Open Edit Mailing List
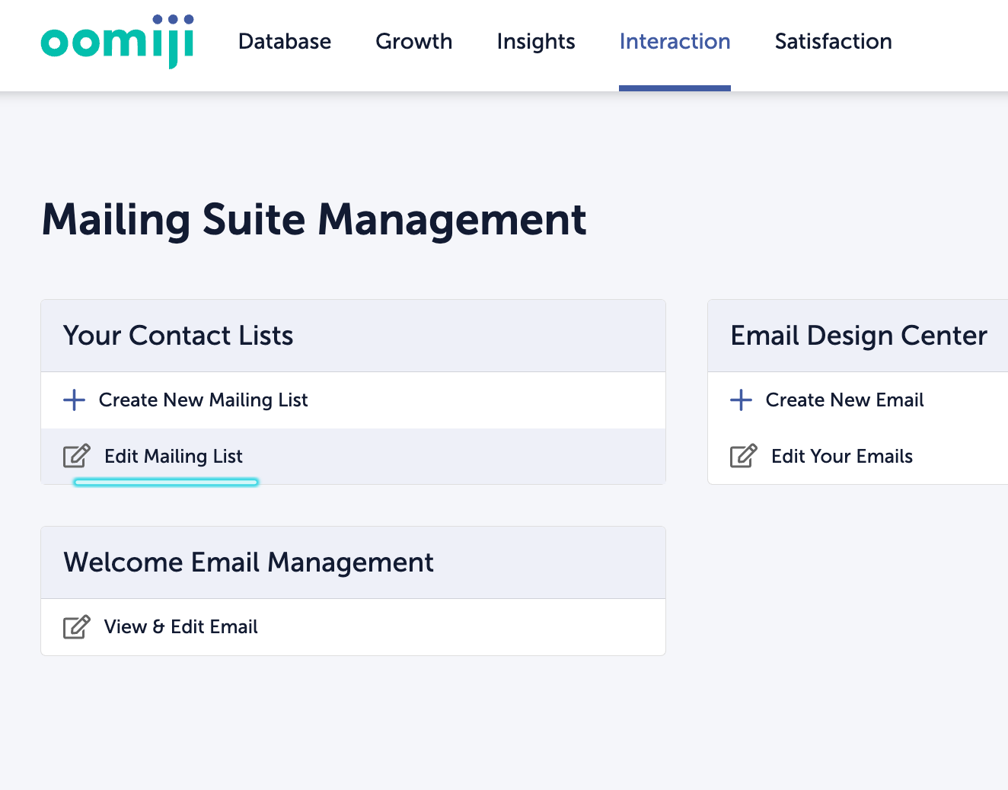This screenshot has width=1008, height=790. (x=174, y=456)
